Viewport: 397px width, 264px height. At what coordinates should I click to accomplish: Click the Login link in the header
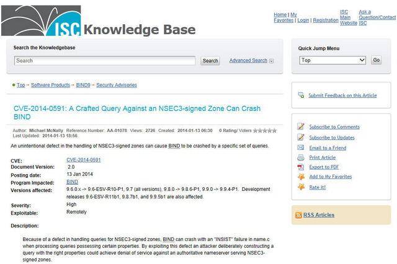tap(303, 20)
